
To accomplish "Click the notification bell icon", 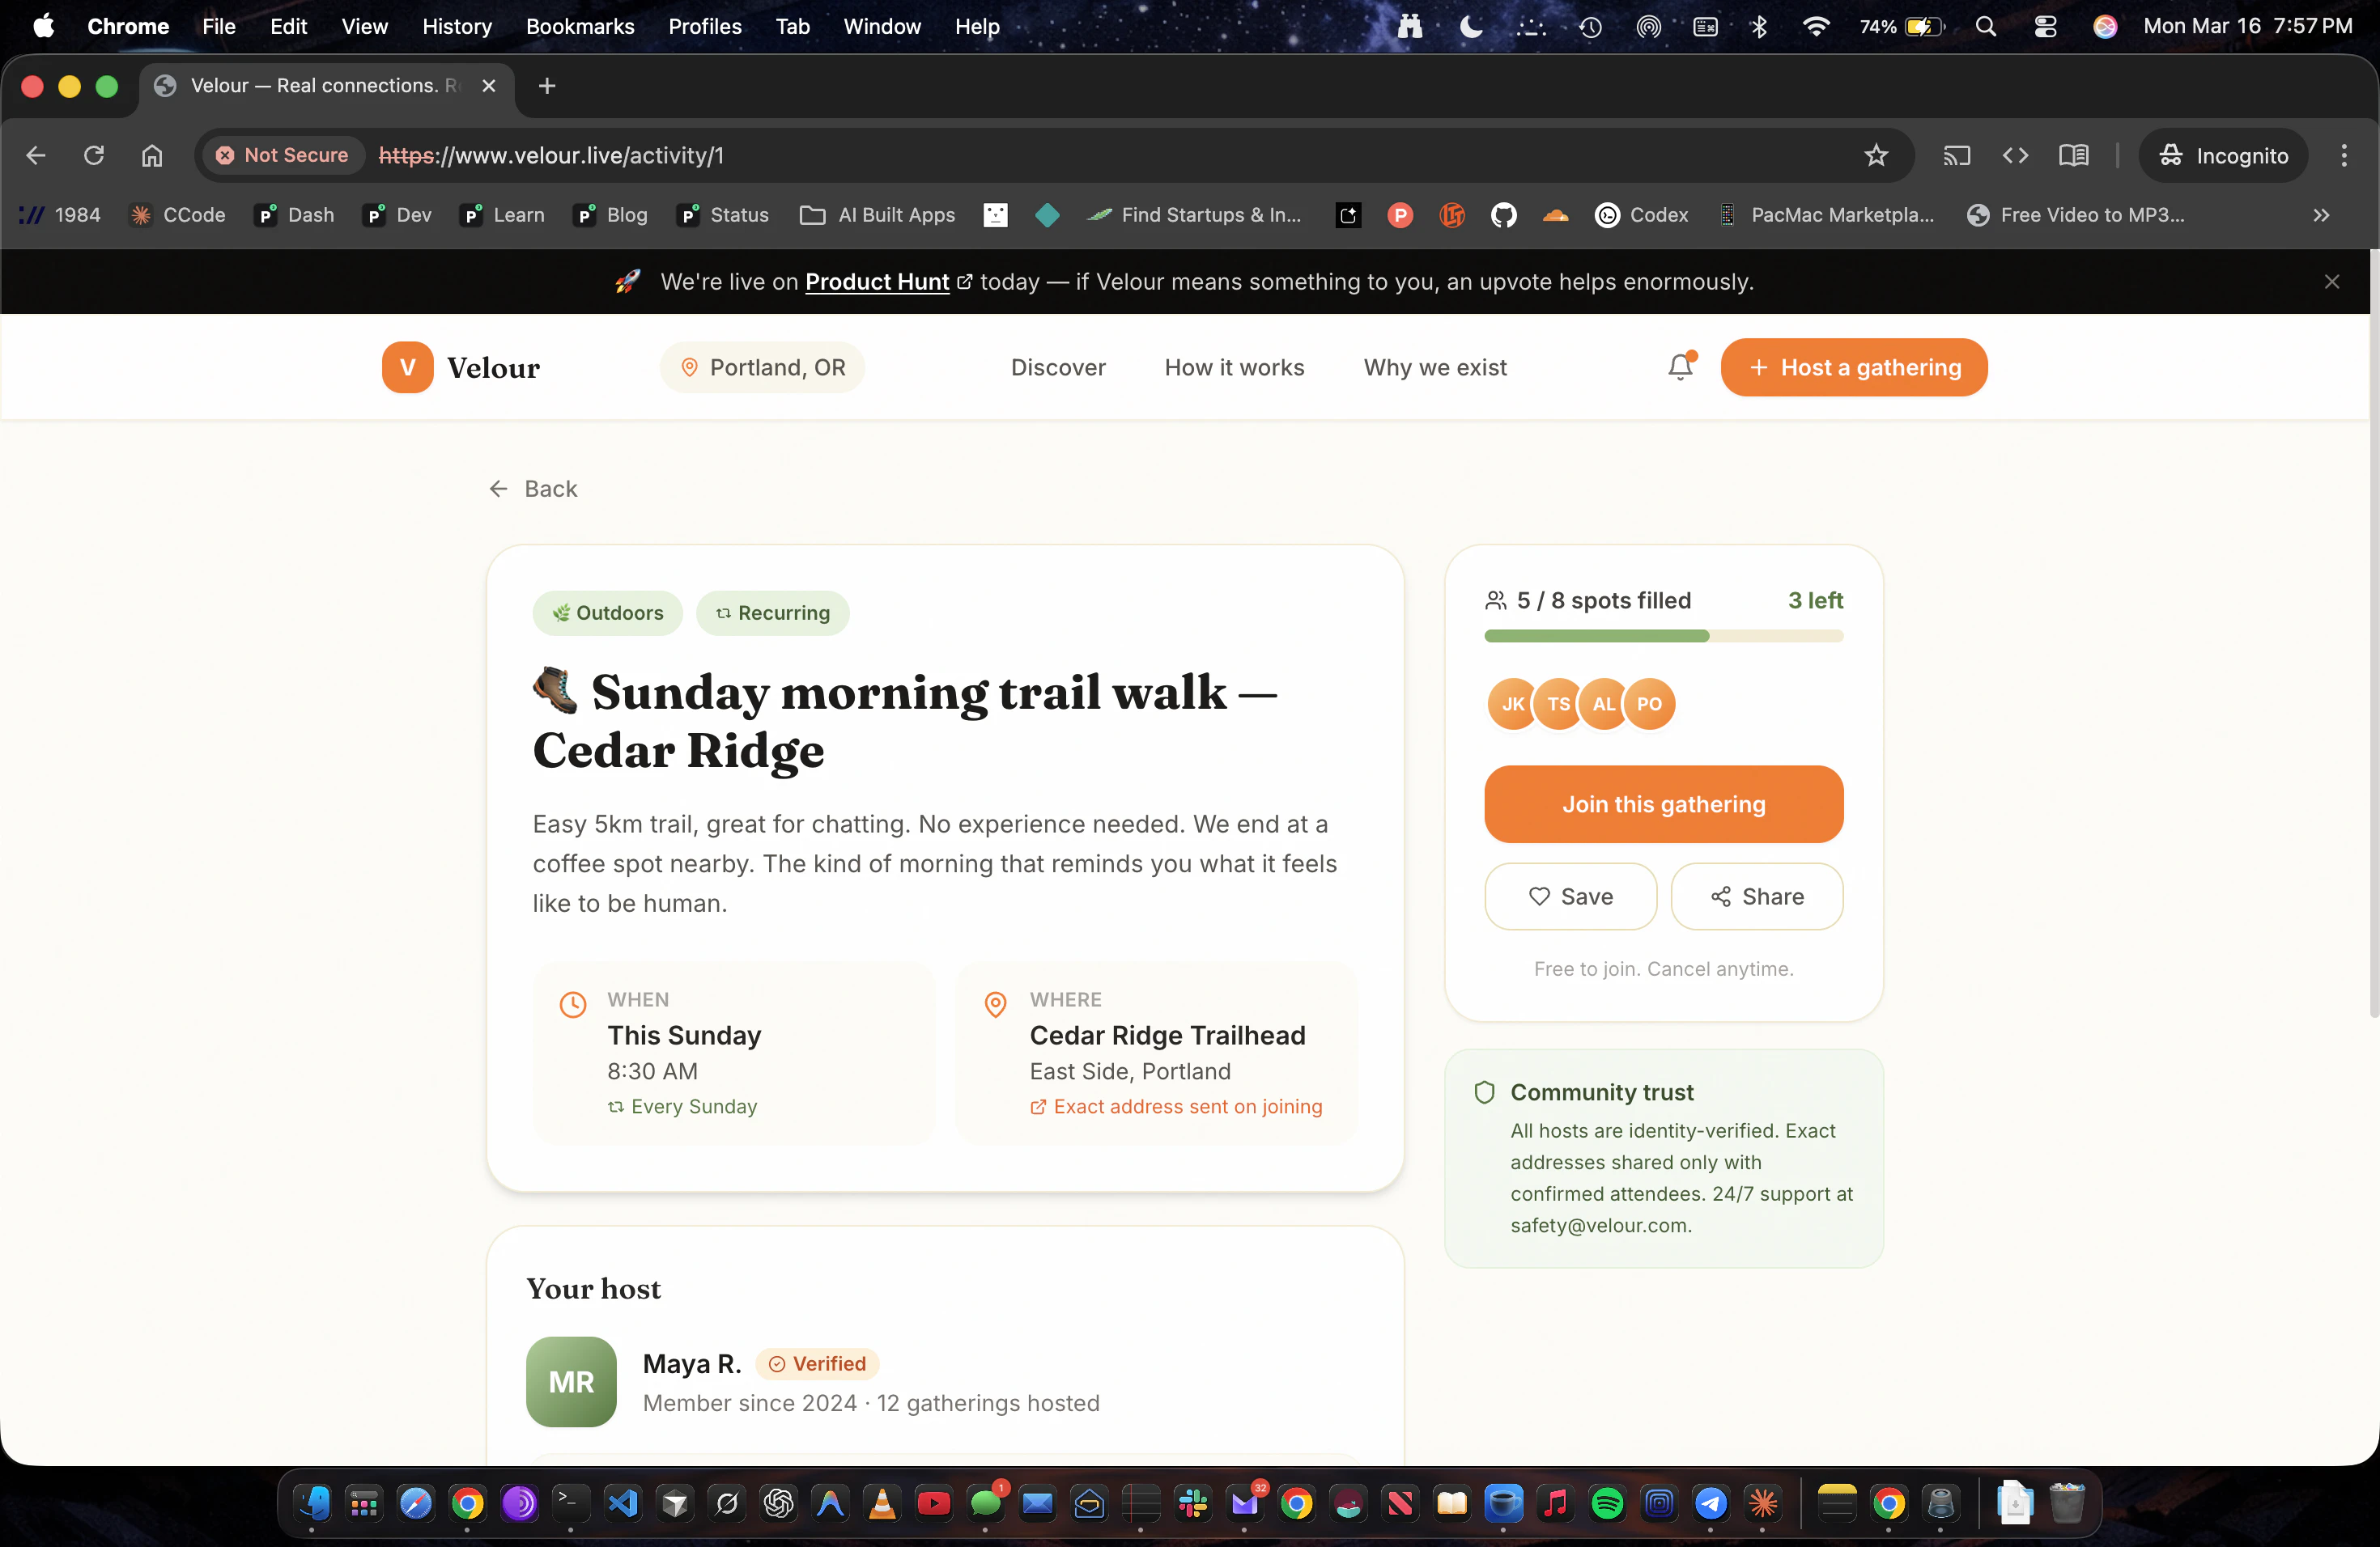I will (1680, 368).
